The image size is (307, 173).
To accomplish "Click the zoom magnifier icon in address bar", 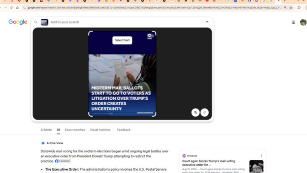I will pyautogui.click(x=285, y=8).
